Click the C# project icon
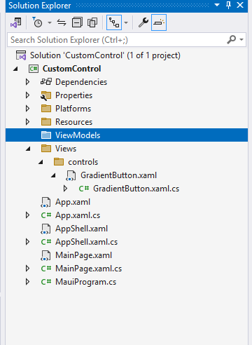The width and height of the screenshot is (252, 345). (x=34, y=69)
